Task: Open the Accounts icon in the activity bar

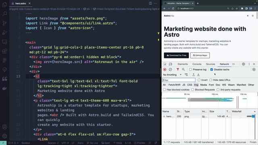Action: coord(4,127)
